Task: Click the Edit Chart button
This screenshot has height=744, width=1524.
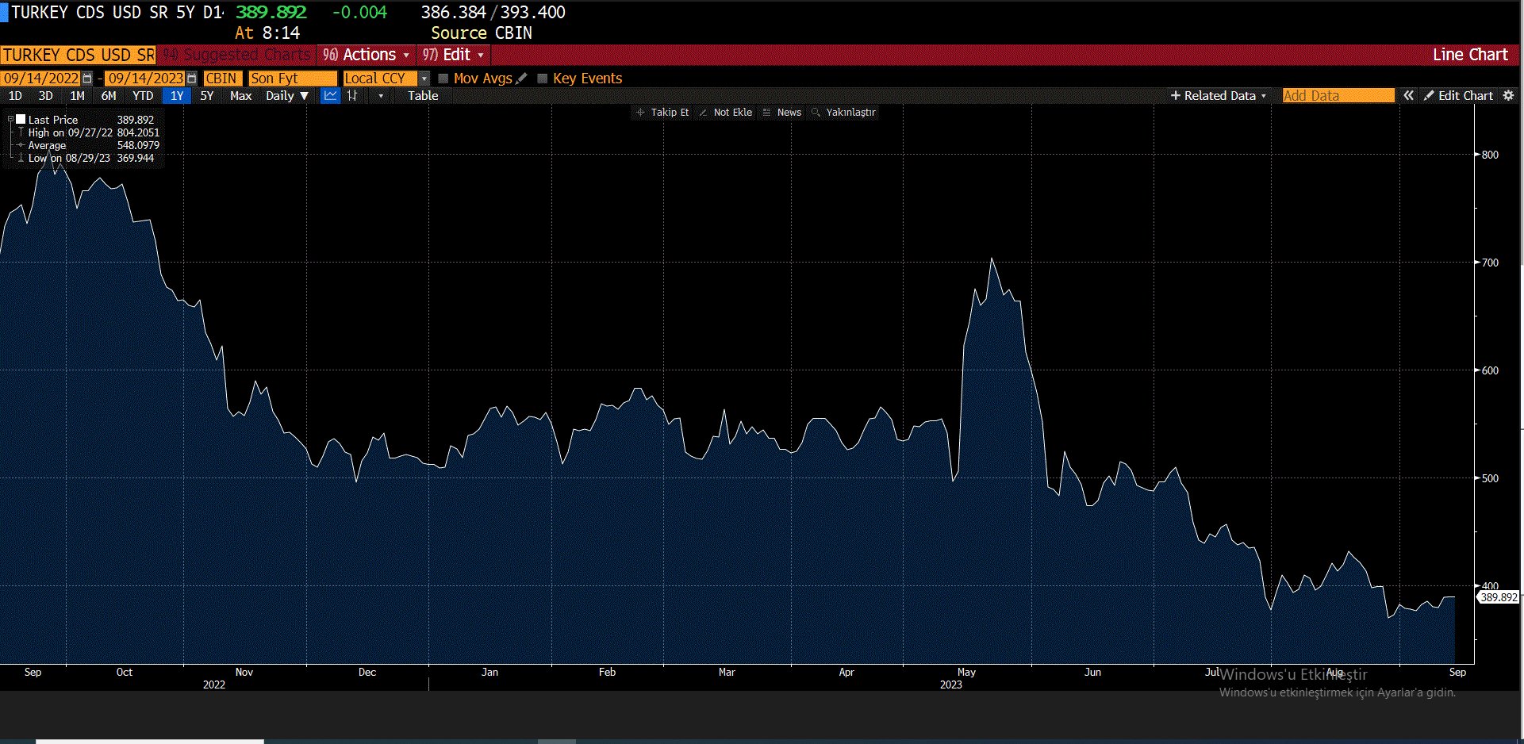Action: (1458, 96)
